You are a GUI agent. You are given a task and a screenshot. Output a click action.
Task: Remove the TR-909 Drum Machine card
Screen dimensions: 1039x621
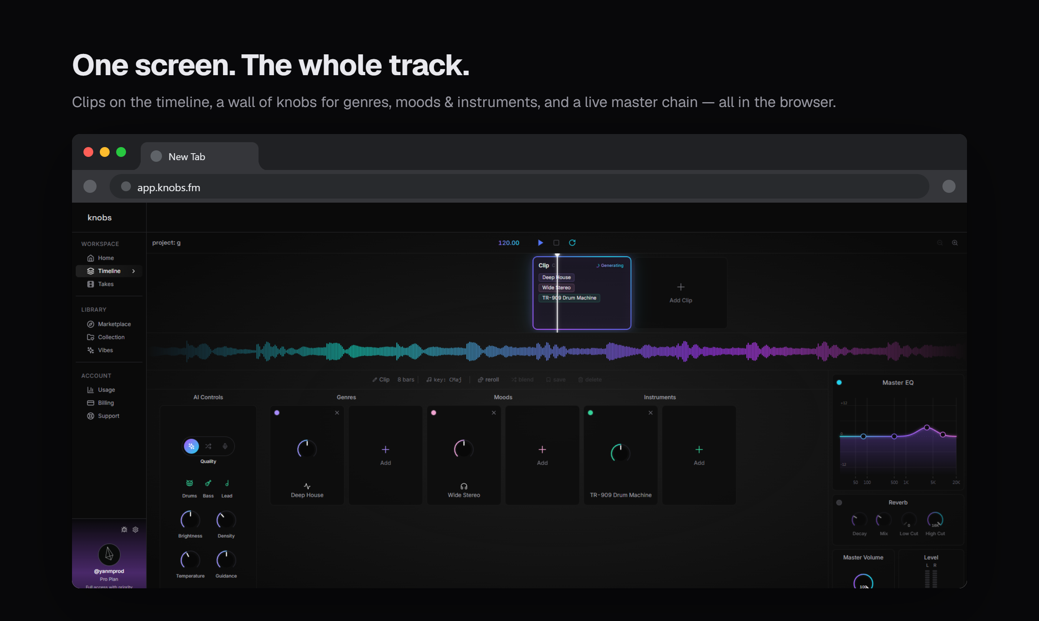(x=651, y=413)
